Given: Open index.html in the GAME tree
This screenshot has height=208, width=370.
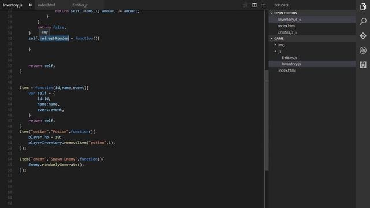Looking at the screenshot, I should tap(312, 70).
